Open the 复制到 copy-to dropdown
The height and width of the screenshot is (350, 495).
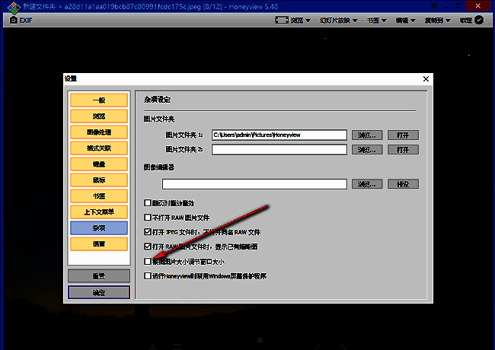click(x=439, y=21)
